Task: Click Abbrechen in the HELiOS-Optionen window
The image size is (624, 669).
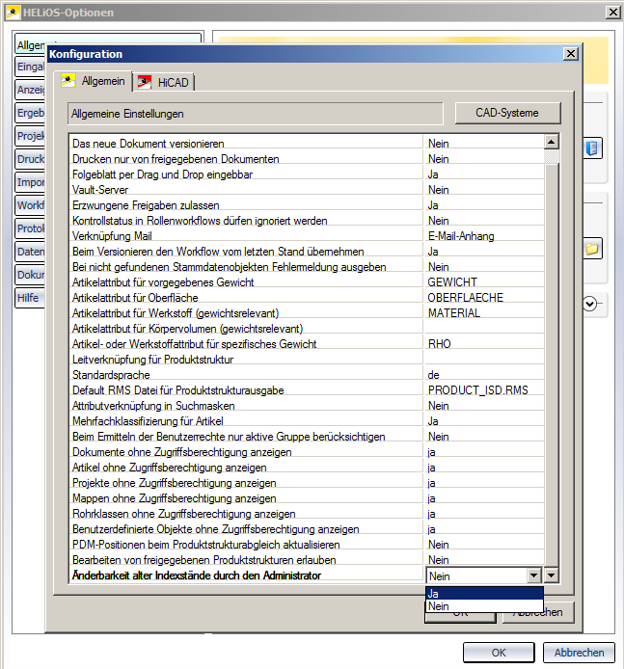Action: (579, 653)
